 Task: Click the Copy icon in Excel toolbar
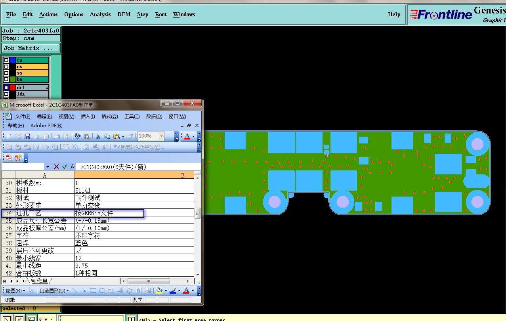tap(107, 136)
